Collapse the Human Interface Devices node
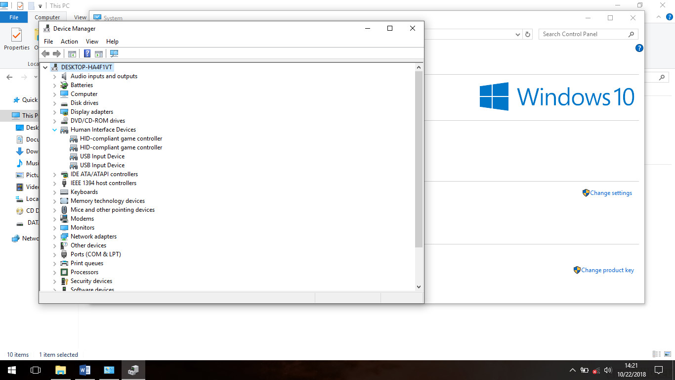675x380 pixels. [x=55, y=130]
